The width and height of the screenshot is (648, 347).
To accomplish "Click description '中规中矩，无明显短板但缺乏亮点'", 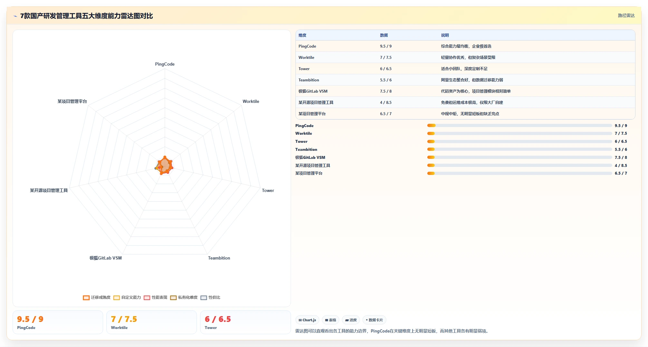I will [x=470, y=114].
